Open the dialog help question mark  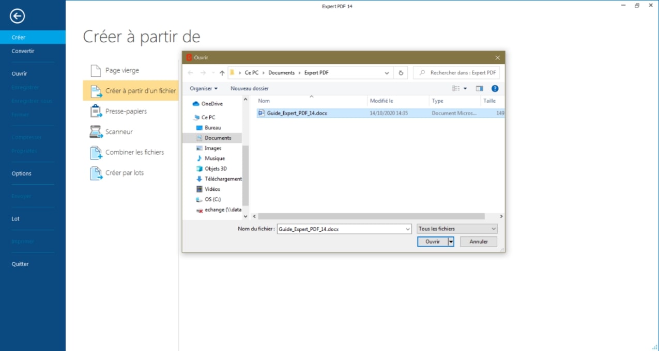495,88
